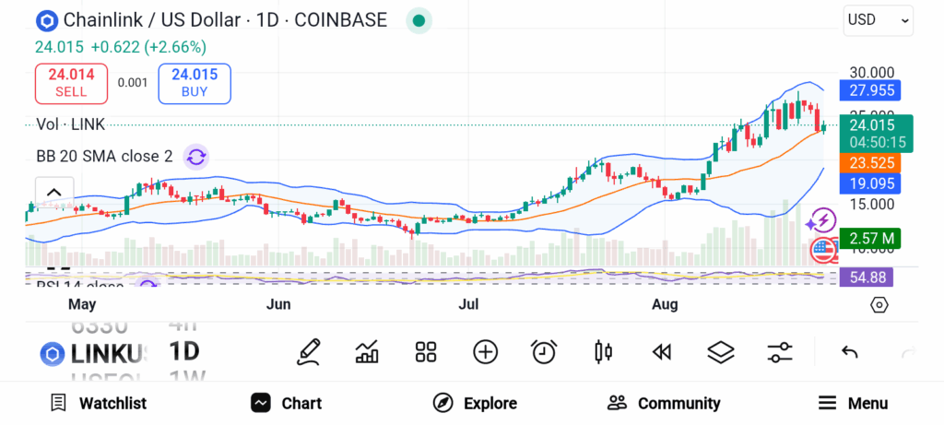Click the purple refresh icon beside BB indicator
Viewport: 944px width, 425px height.
coord(196,157)
